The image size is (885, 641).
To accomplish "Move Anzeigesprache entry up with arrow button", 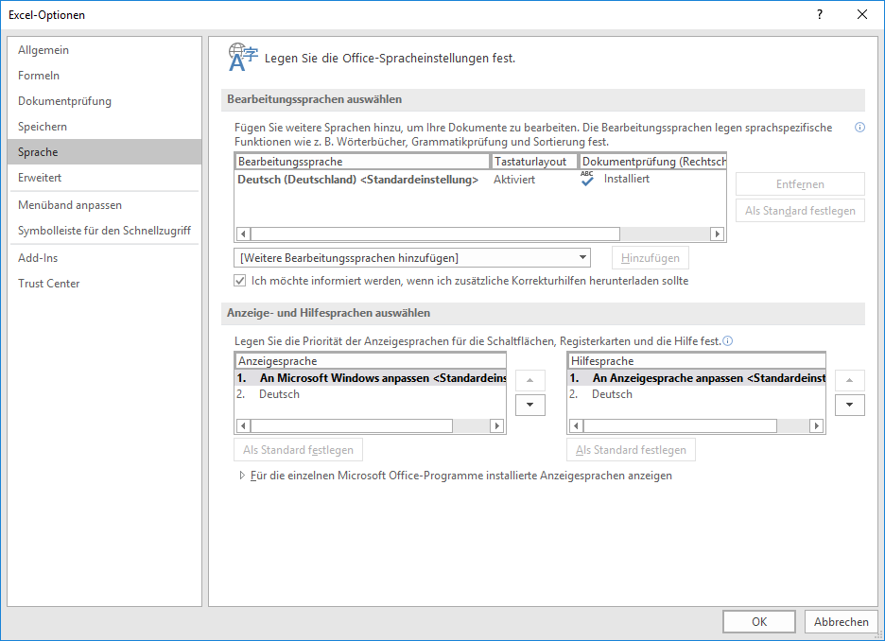I will 530,380.
